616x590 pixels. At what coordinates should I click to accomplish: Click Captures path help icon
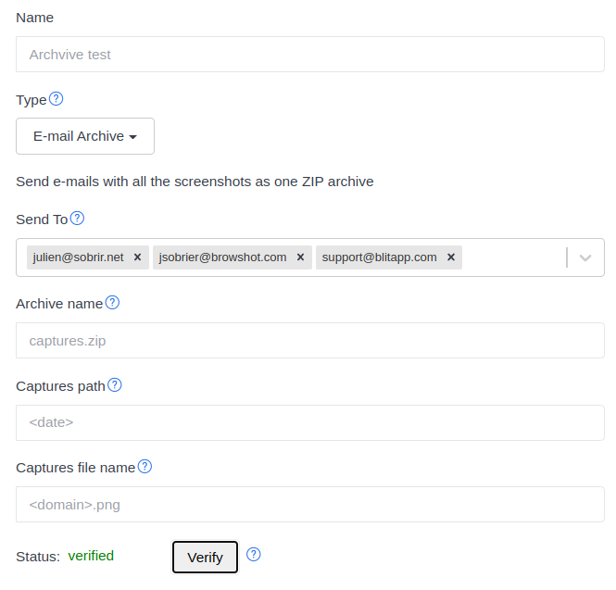point(115,385)
